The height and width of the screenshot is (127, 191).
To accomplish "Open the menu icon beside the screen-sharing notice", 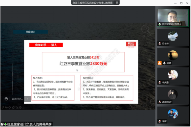I will 117,3.
